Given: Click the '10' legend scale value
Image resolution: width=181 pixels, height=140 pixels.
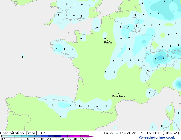Looking at the screenshot, I should point(36,139).
